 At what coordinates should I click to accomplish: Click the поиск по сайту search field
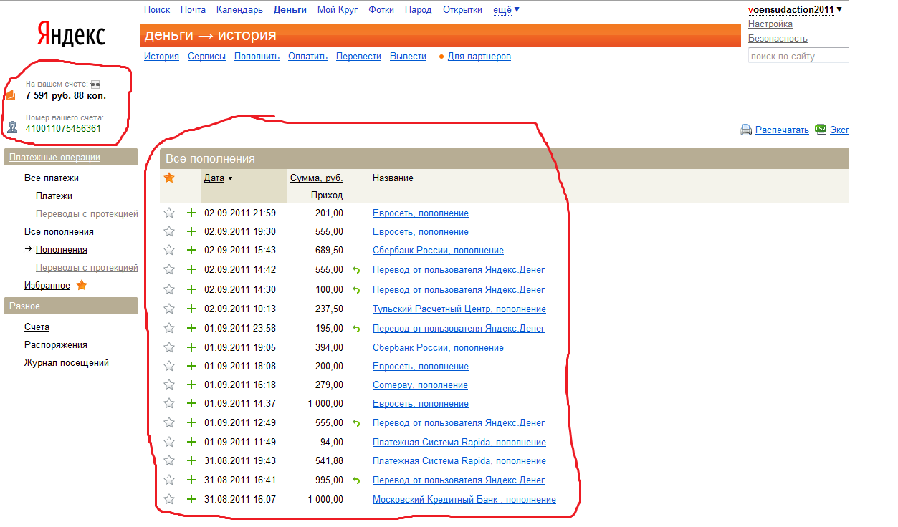coord(798,57)
